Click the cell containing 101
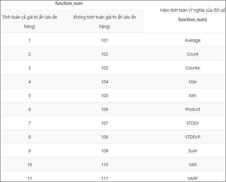The image size is (226, 182). tap(105, 40)
